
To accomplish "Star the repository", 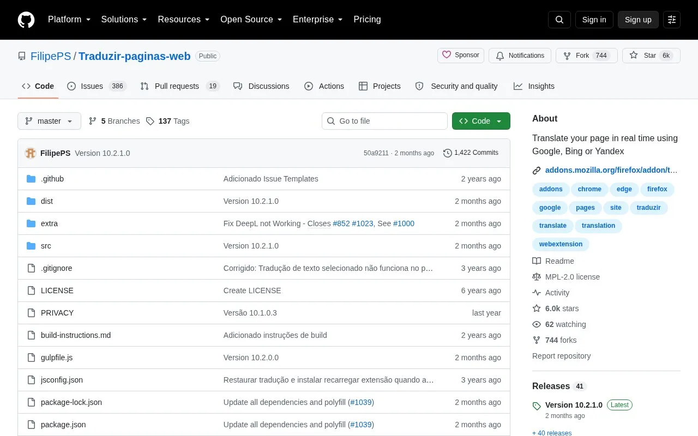I will [x=651, y=56].
